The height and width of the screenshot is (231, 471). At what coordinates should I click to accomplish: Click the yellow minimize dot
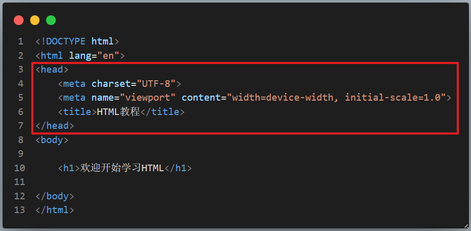coord(35,20)
